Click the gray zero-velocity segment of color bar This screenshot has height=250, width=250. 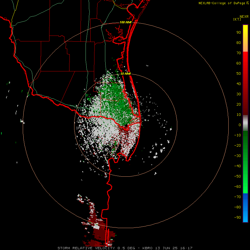(245, 123)
